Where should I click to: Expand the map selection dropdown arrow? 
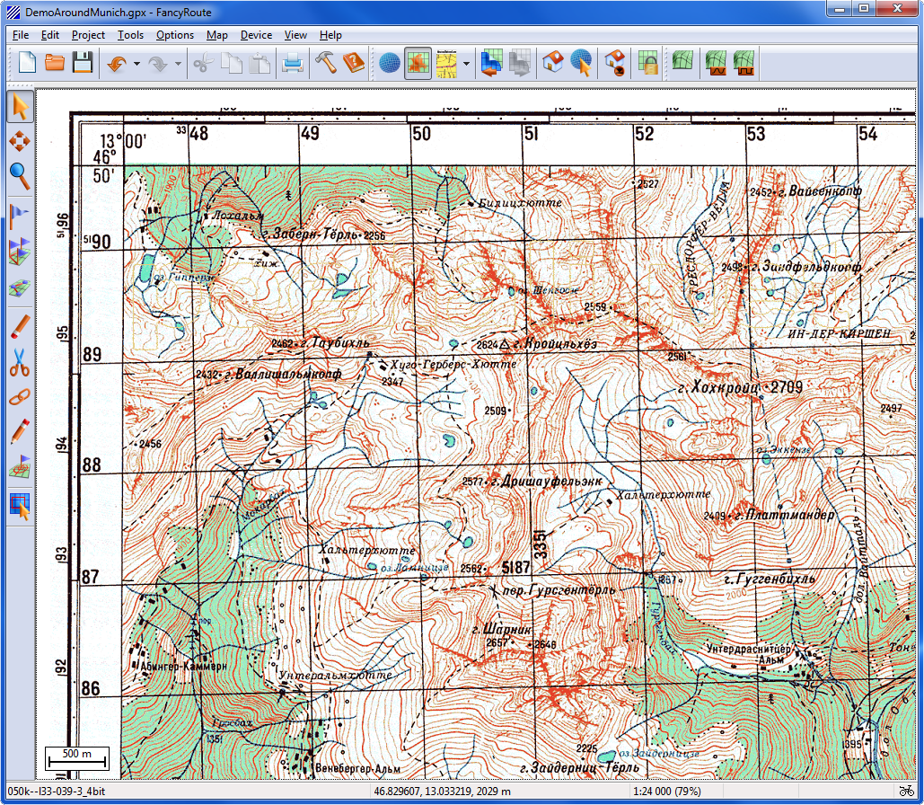(466, 63)
